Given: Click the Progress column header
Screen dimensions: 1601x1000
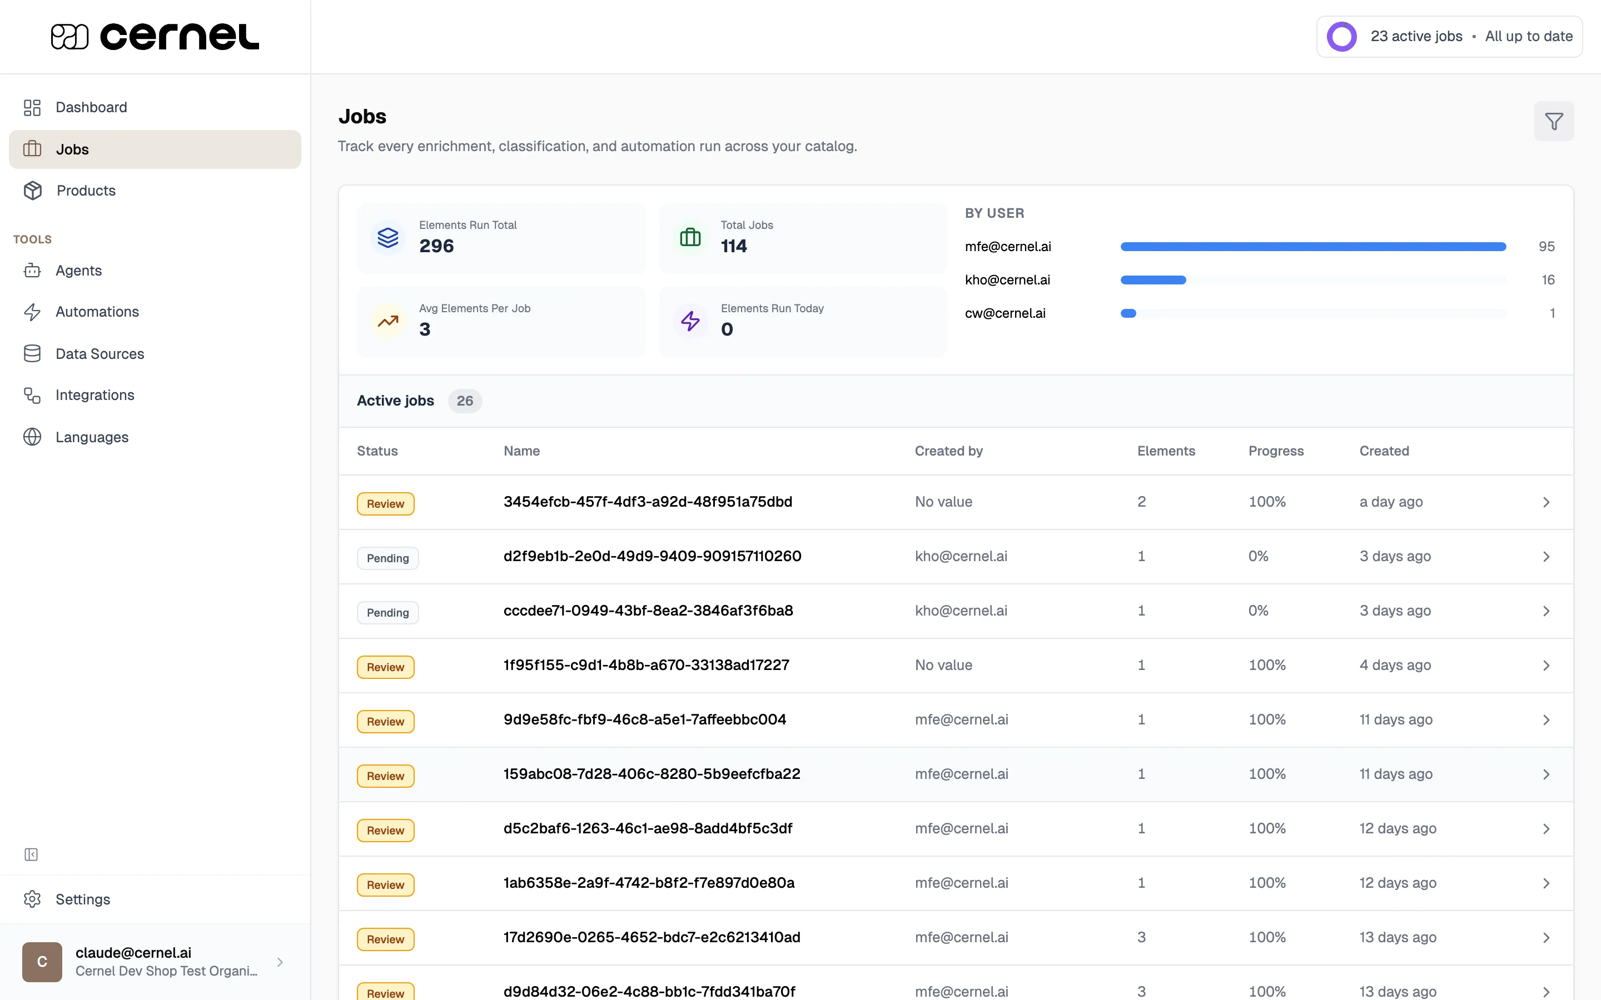Looking at the screenshot, I should coord(1275,451).
